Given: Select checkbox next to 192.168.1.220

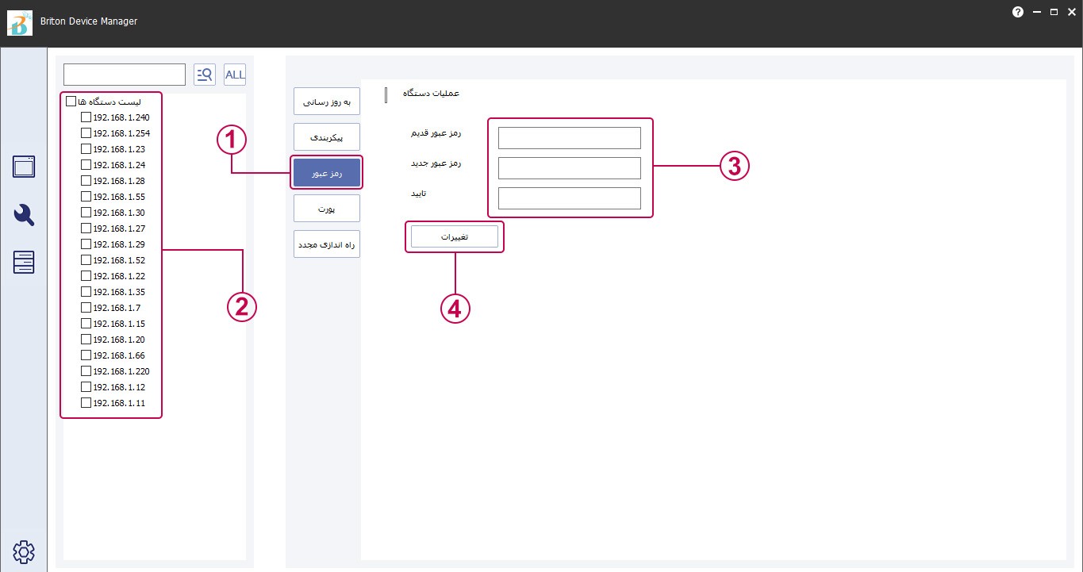Looking at the screenshot, I should point(86,371).
